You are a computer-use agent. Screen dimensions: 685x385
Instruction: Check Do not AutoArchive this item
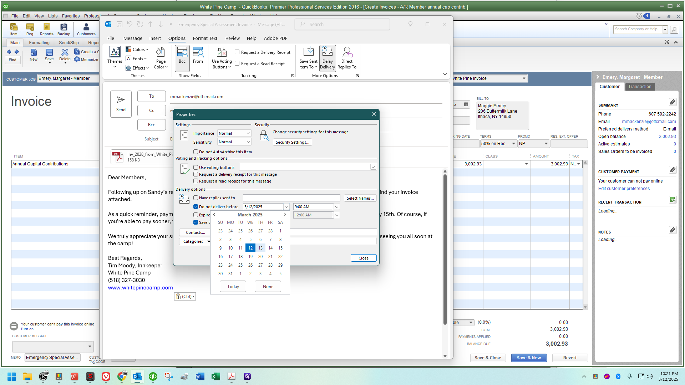(x=196, y=152)
